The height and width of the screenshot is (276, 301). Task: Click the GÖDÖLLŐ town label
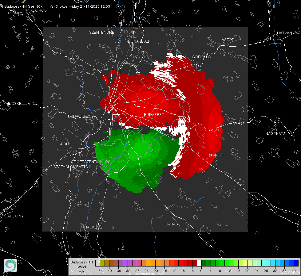click(x=201, y=57)
